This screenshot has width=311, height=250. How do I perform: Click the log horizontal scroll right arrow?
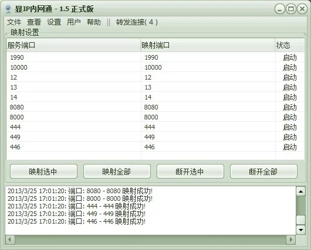[x=291, y=239]
